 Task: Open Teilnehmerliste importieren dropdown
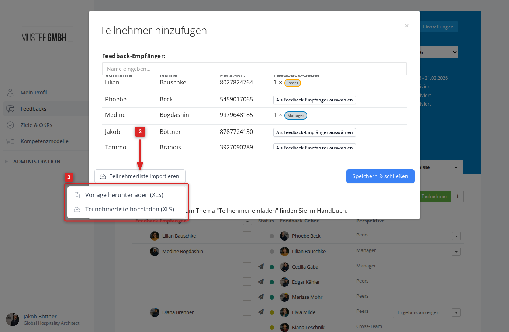140,176
